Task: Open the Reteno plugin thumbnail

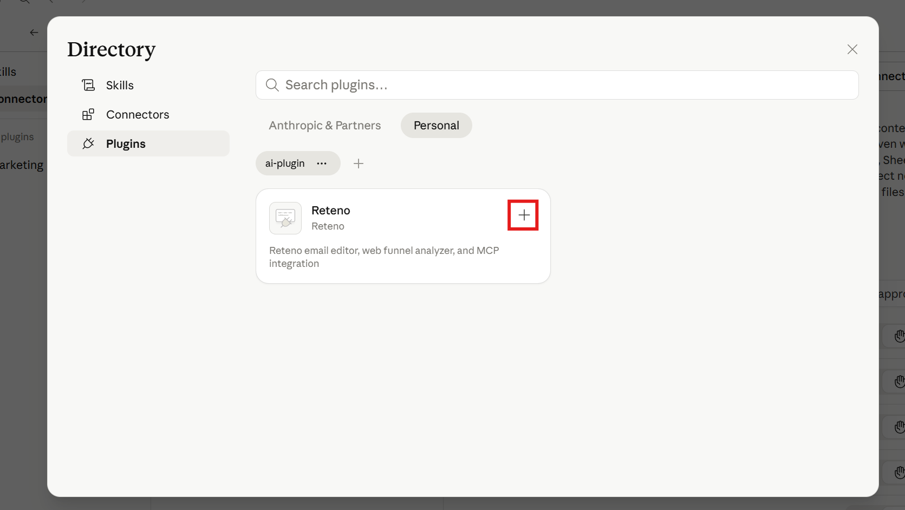Action: 285,218
